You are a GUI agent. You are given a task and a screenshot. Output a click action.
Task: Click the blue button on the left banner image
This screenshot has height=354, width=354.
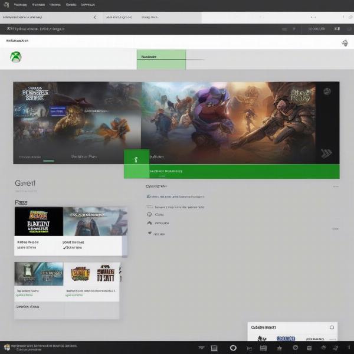58,111
